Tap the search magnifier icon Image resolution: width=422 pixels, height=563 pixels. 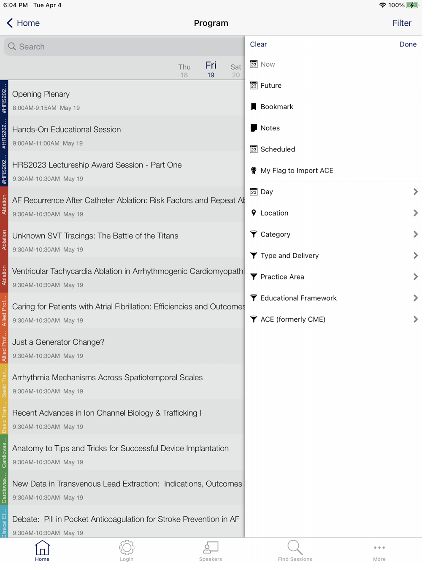pos(12,46)
